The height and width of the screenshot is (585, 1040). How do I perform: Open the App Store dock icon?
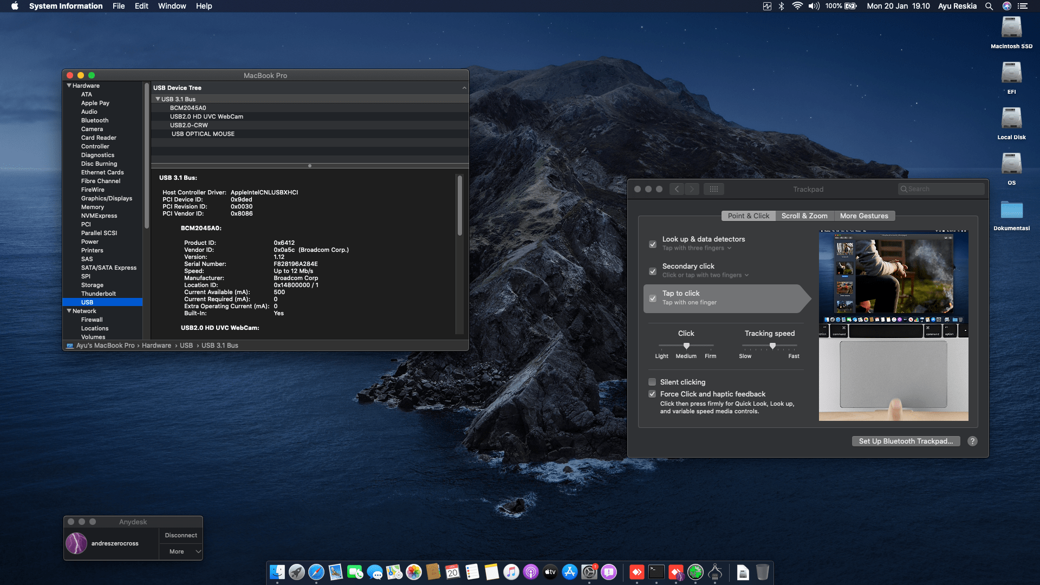(570, 572)
